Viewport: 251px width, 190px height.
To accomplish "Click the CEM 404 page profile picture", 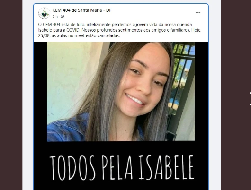I will click(44, 13).
